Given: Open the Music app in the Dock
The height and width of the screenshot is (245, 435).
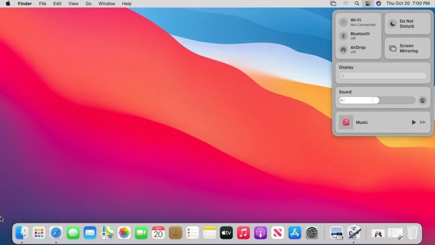Looking at the screenshot, I should [x=243, y=233].
